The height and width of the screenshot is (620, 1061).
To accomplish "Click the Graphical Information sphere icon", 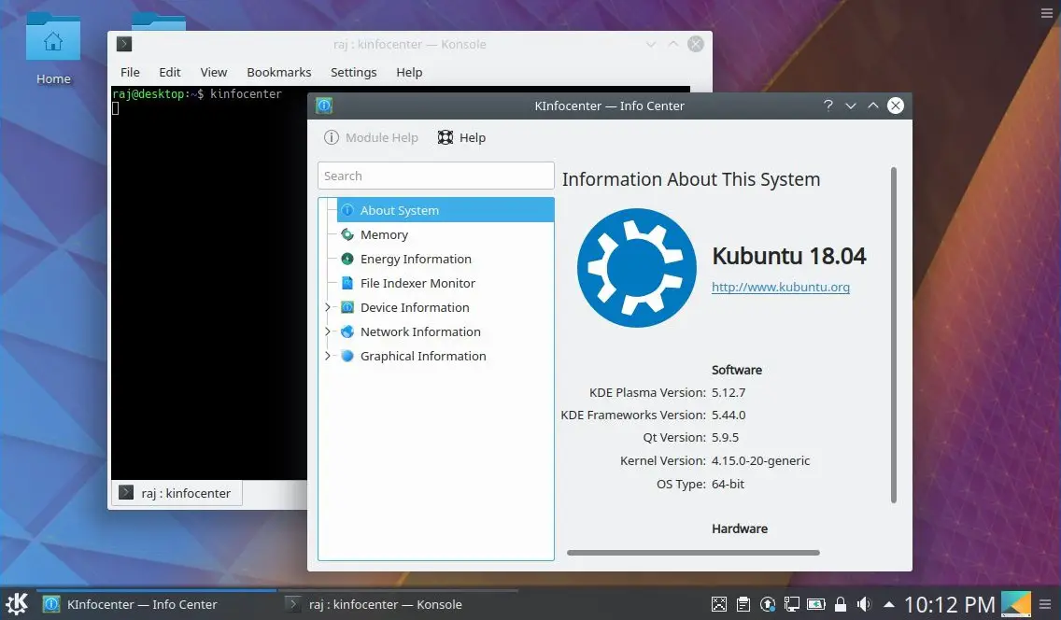I will point(347,357).
